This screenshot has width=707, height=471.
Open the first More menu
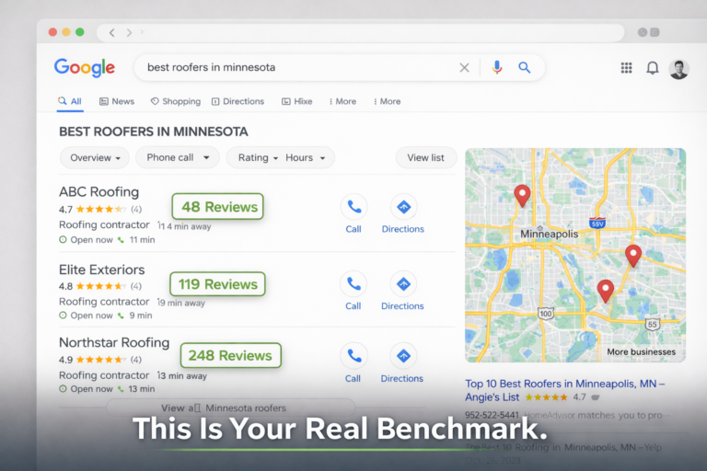(x=342, y=101)
